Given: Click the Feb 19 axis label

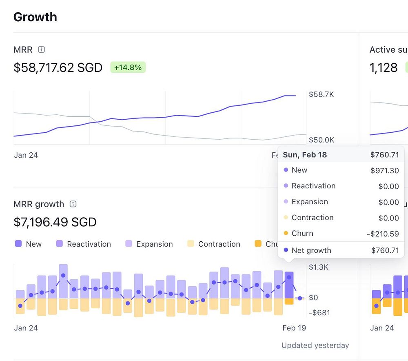Looking at the screenshot, I should tap(294, 328).
